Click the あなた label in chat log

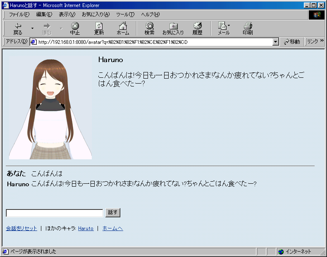[16, 173]
